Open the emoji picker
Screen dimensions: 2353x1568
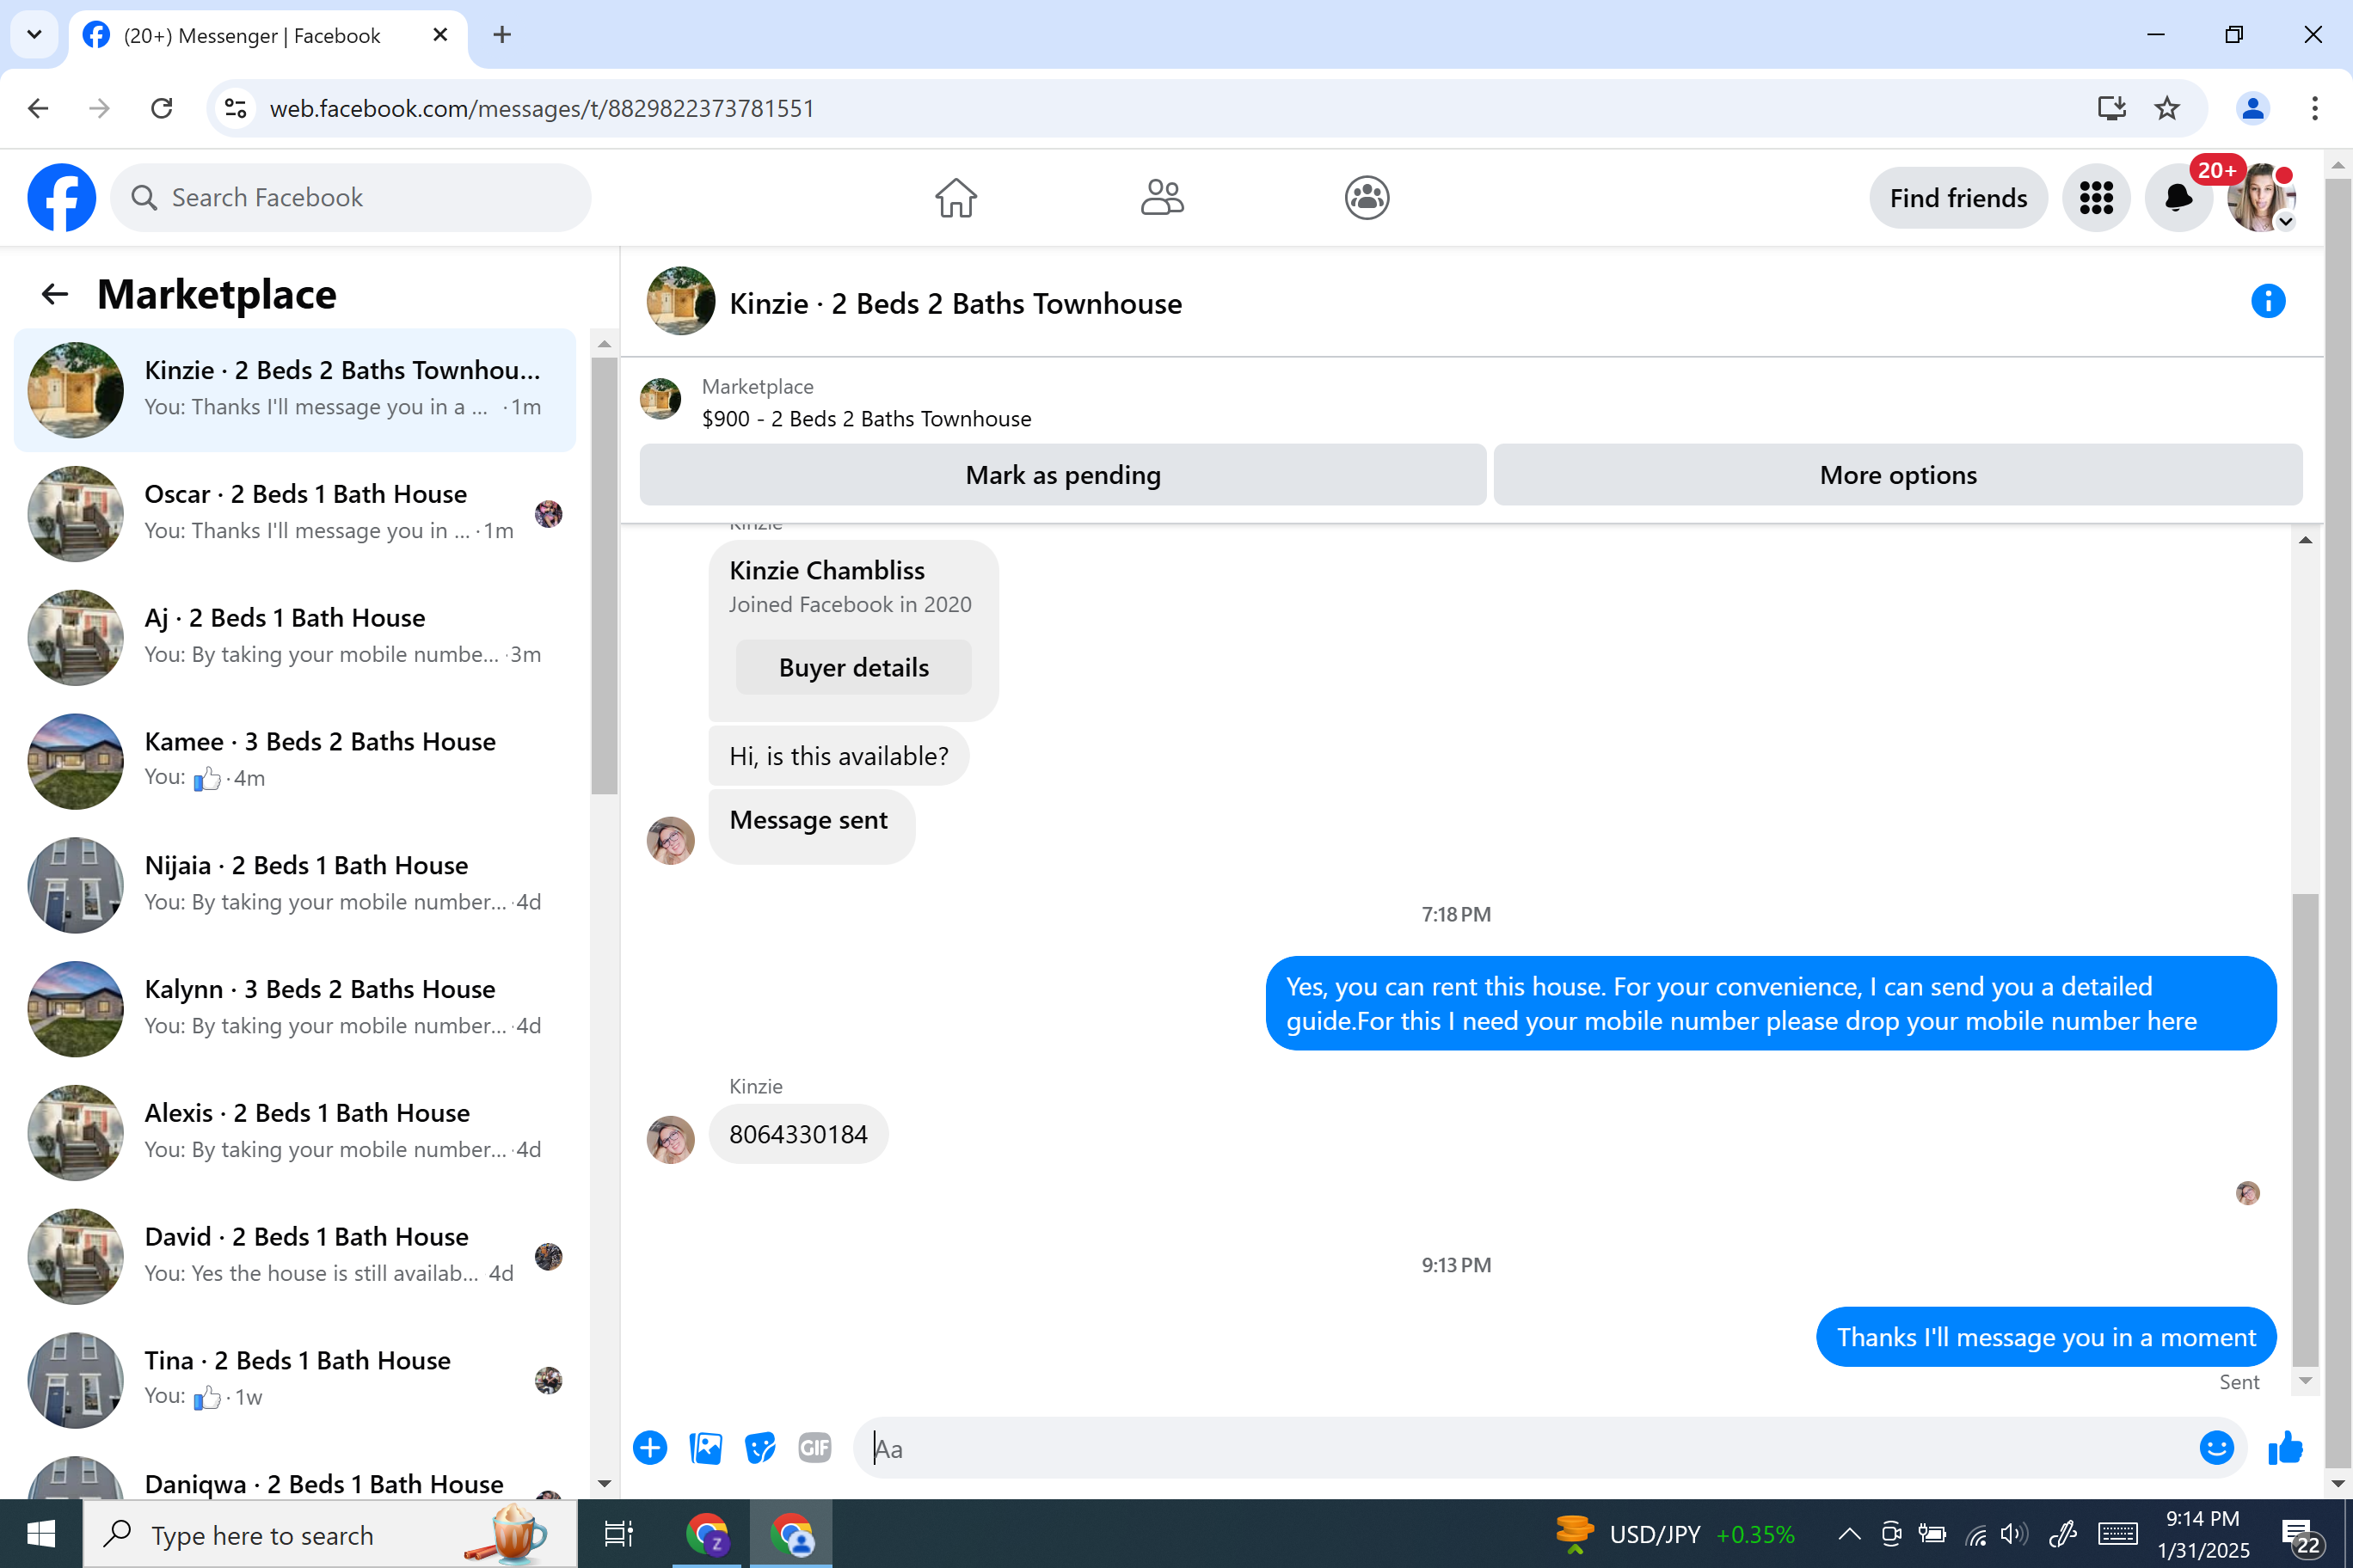[2217, 1447]
